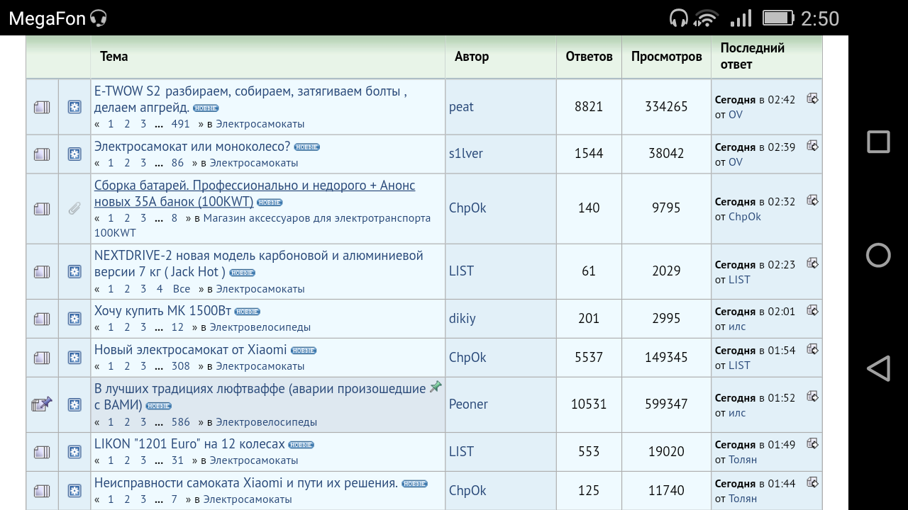Jump to last post of Xiaomi scooter topic by LIST
This screenshot has width=908, height=510.
pyautogui.click(x=812, y=350)
